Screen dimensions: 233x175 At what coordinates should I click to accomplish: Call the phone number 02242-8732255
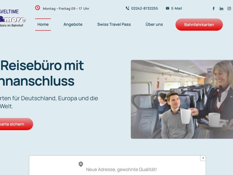coord(144,8)
